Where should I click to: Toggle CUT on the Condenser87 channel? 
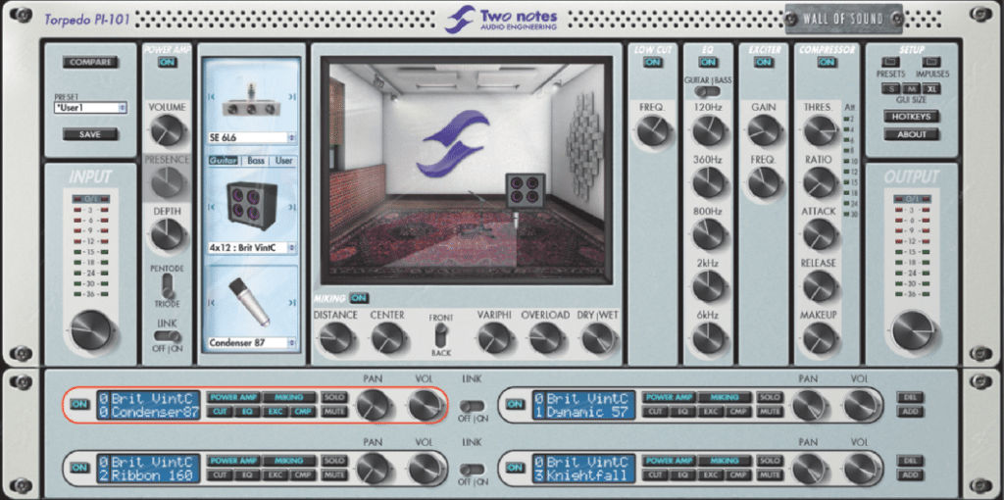tap(220, 412)
